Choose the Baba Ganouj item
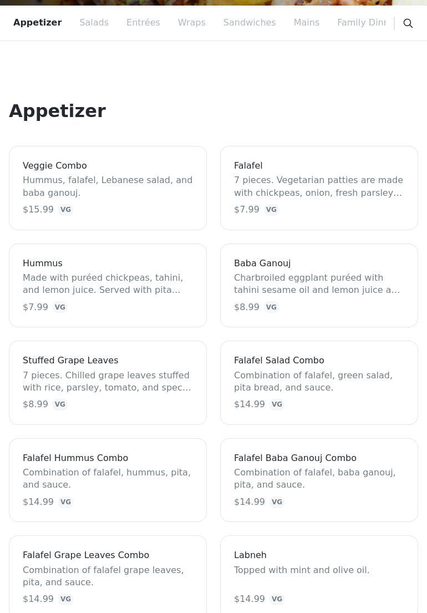This screenshot has height=613, width=427. pyautogui.click(x=319, y=285)
